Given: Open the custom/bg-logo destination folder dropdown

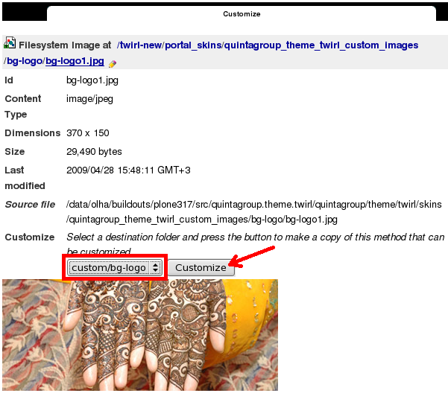Looking at the screenshot, I should click(115, 267).
